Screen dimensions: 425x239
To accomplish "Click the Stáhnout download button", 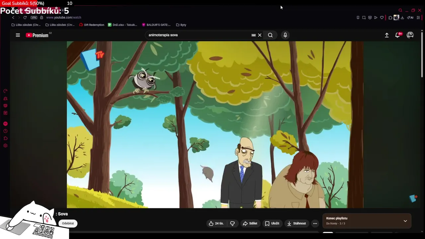I will click(297, 223).
